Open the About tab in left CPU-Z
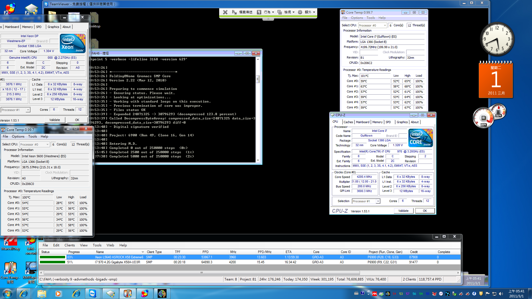The height and width of the screenshot is (299, 532). [x=66, y=27]
